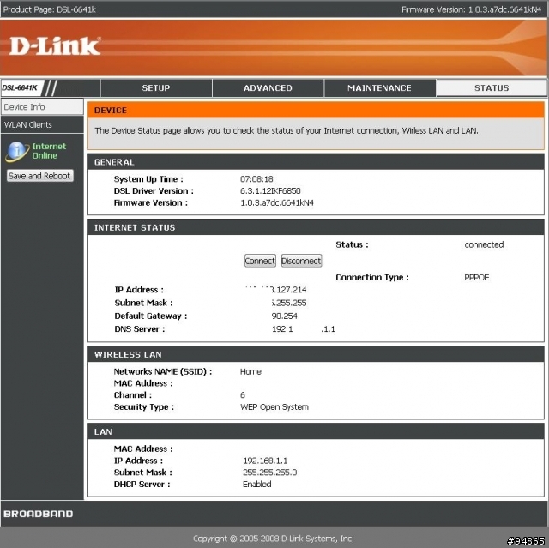549x548 pixels.
Task: Click DSL Driver Version value 6.3.1.12IKF6850
Action: point(270,190)
